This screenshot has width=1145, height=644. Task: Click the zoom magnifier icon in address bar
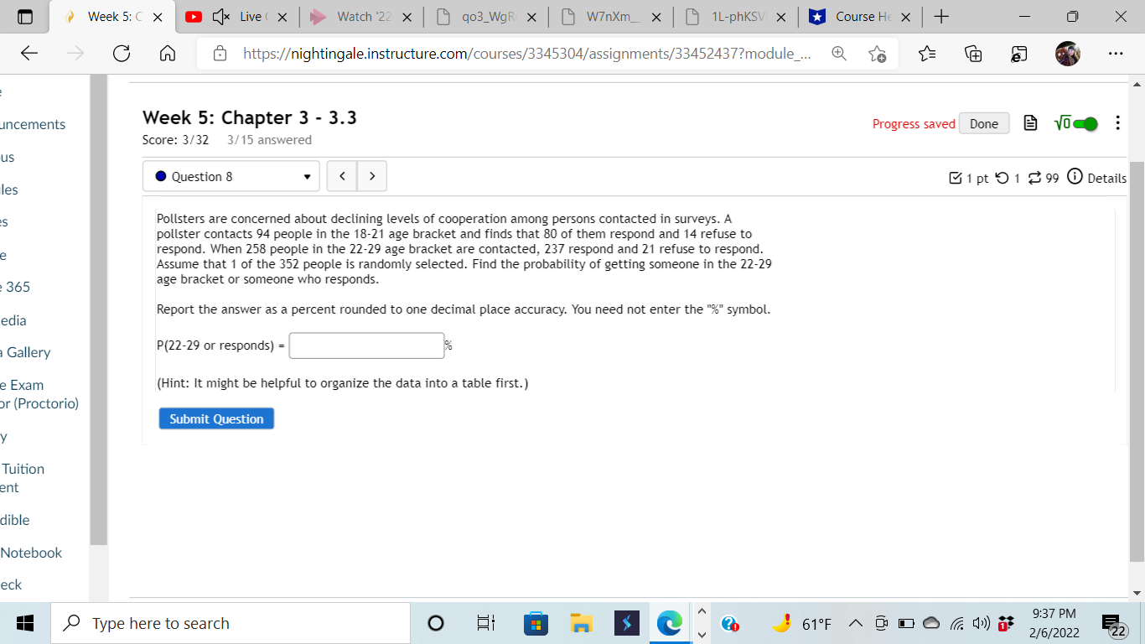click(839, 55)
